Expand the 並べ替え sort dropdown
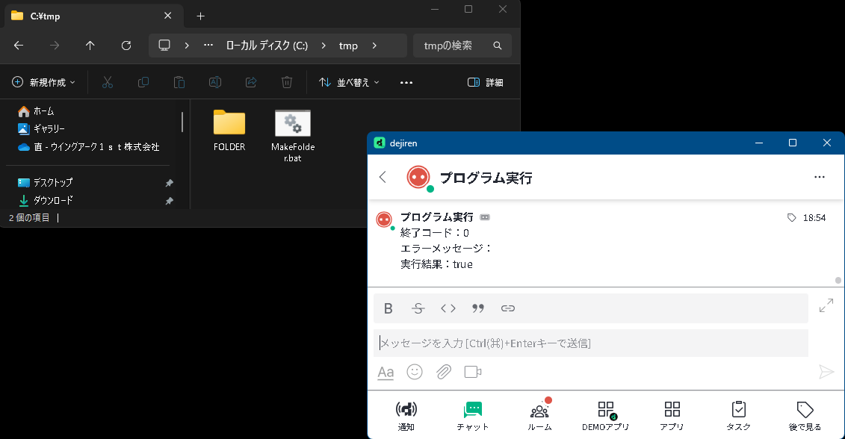845x439 pixels. [349, 82]
